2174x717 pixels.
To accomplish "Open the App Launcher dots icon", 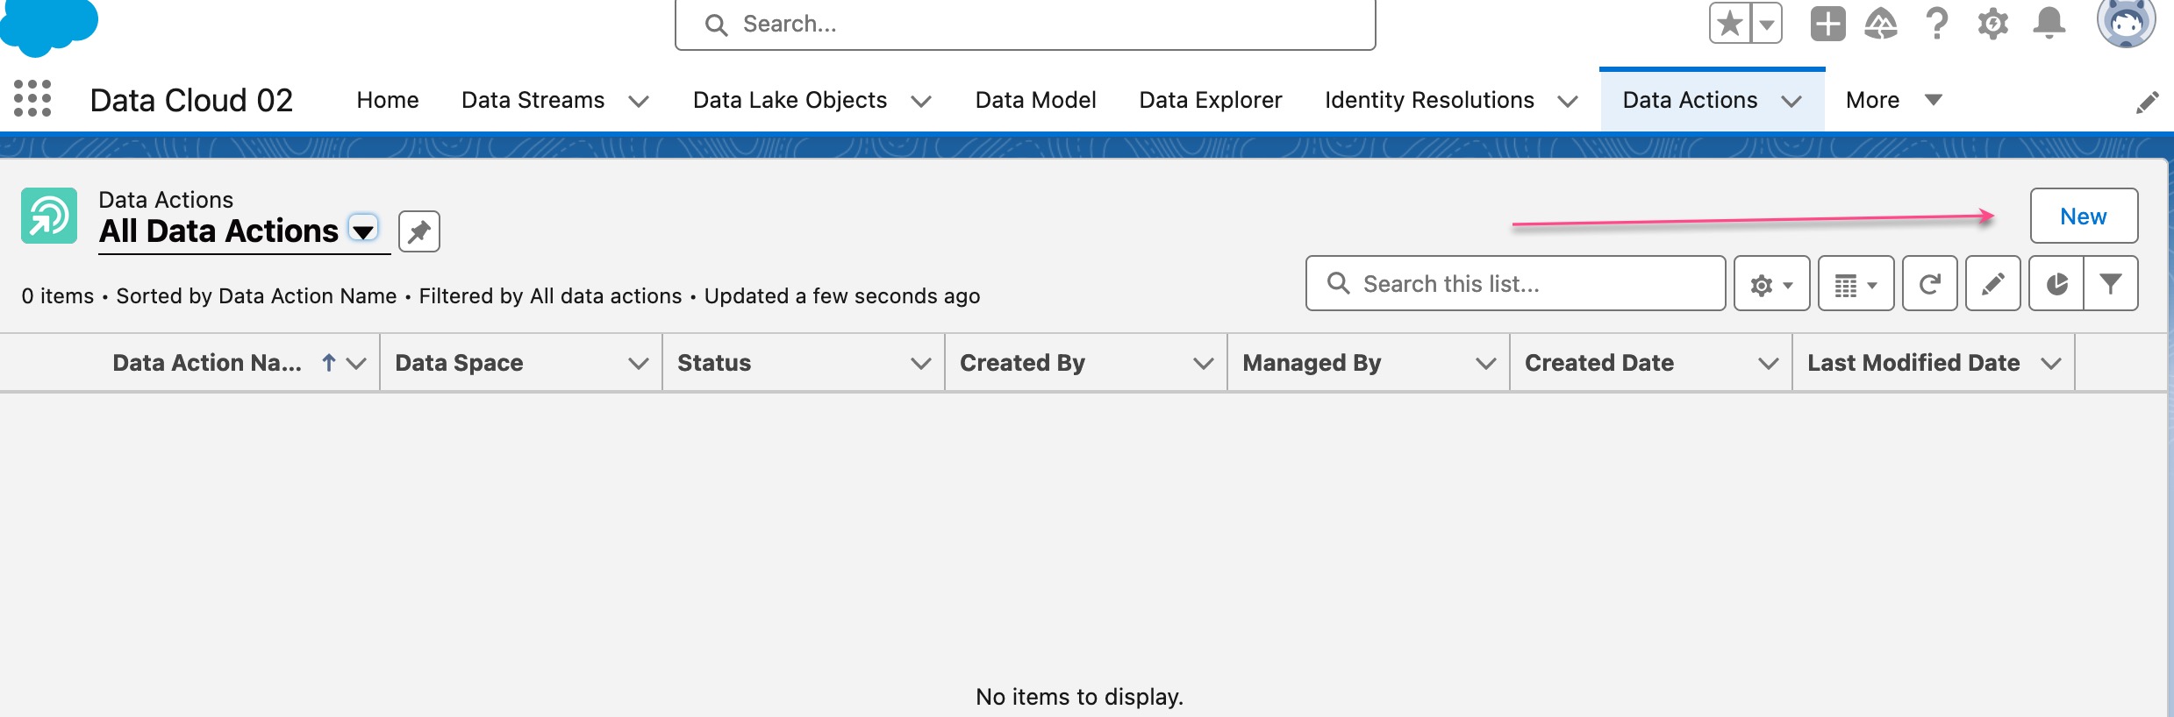I will click(x=32, y=98).
